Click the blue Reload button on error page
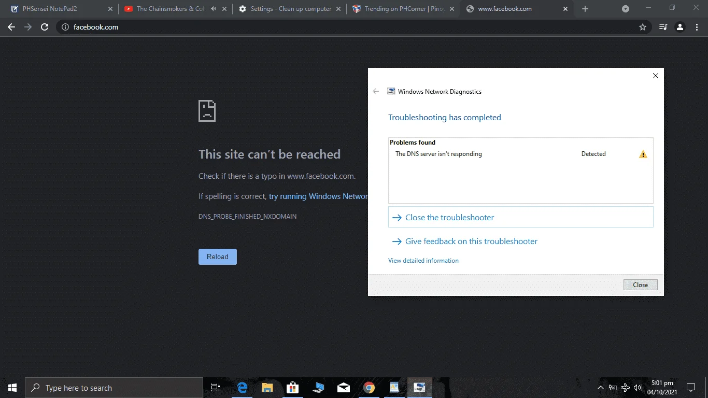This screenshot has width=708, height=398. coord(218,257)
